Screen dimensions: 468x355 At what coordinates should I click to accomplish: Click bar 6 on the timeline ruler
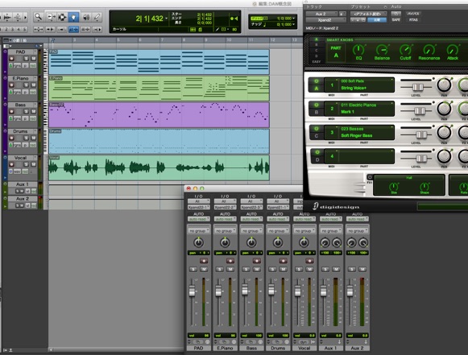(140, 39)
